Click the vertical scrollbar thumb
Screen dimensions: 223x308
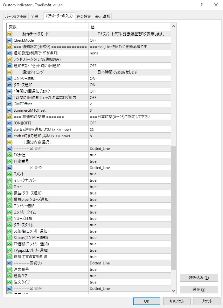173,208
